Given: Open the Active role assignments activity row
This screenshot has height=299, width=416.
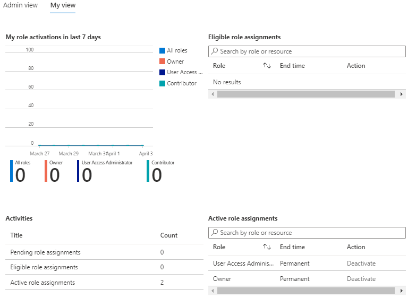Looking at the screenshot, I should pos(43,283).
